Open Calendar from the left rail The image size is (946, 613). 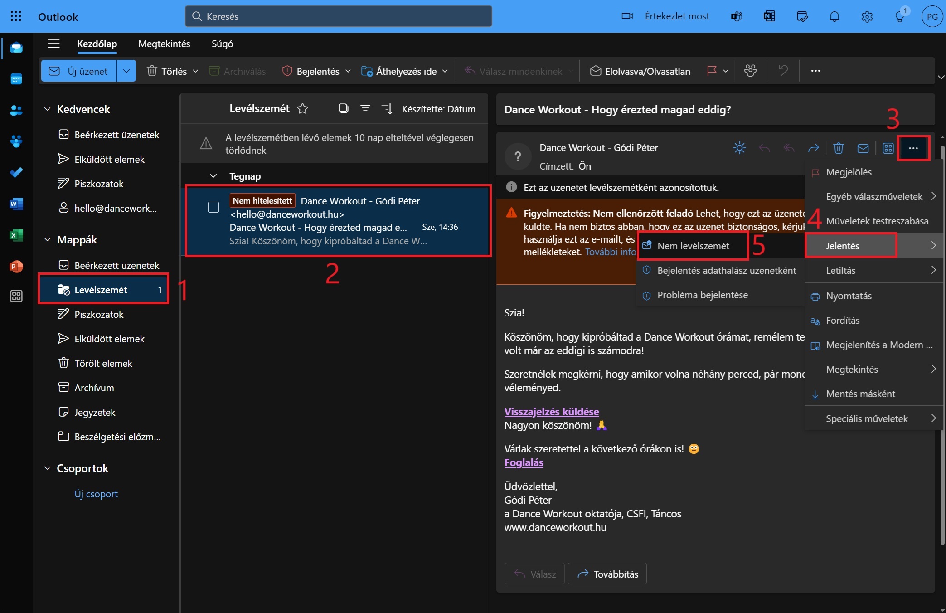click(x=16, y=79)
